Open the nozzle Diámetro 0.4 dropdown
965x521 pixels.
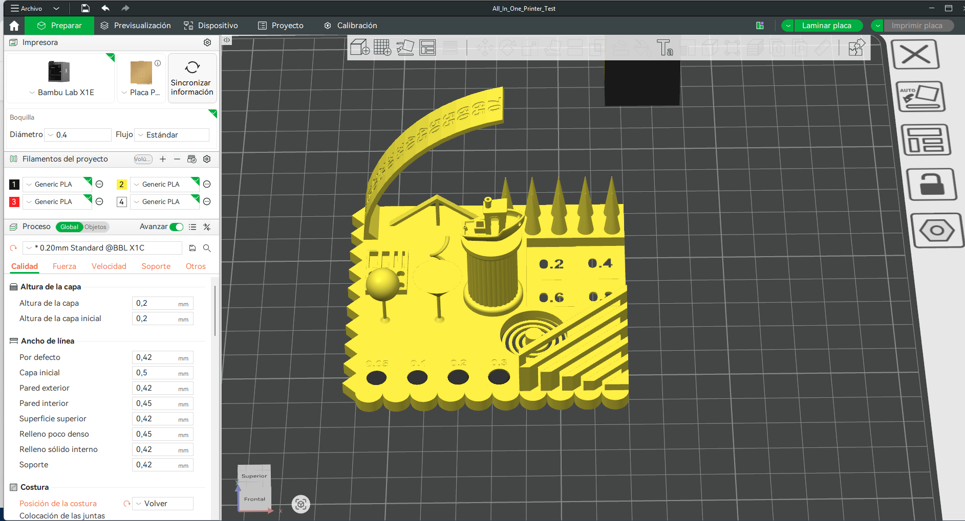(78, 135)
